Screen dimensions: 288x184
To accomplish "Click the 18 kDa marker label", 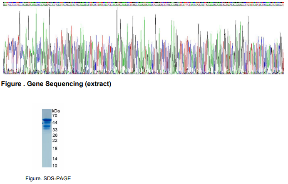I will coord(55,149).
